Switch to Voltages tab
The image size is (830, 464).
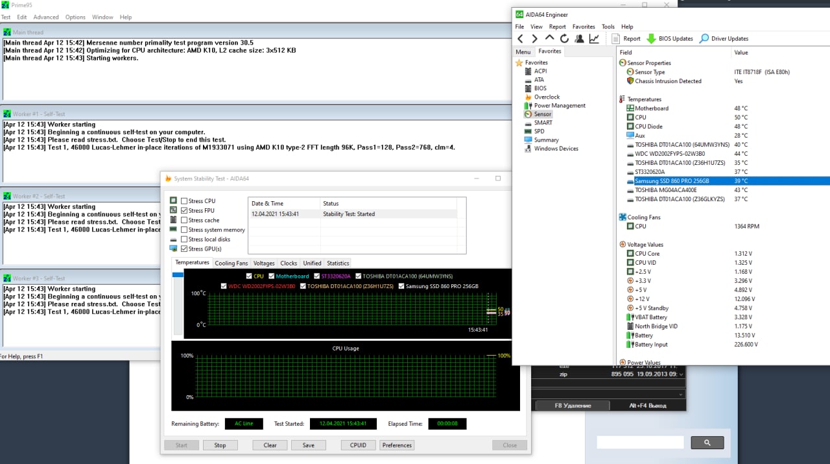[264, 263]
